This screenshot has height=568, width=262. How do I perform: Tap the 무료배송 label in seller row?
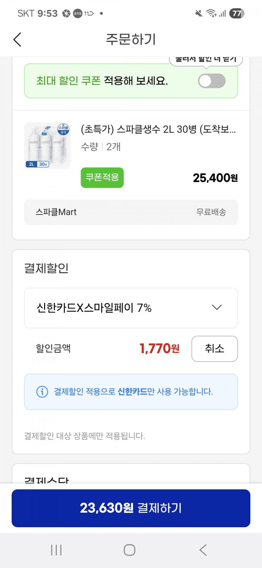point(211,212)
